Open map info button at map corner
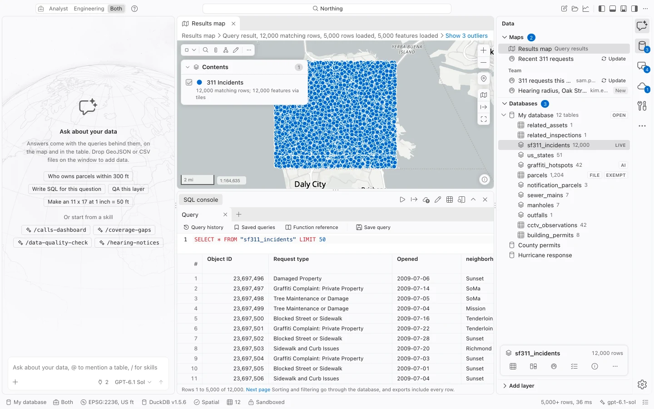 pyautogui.click(x=485, y=180)
